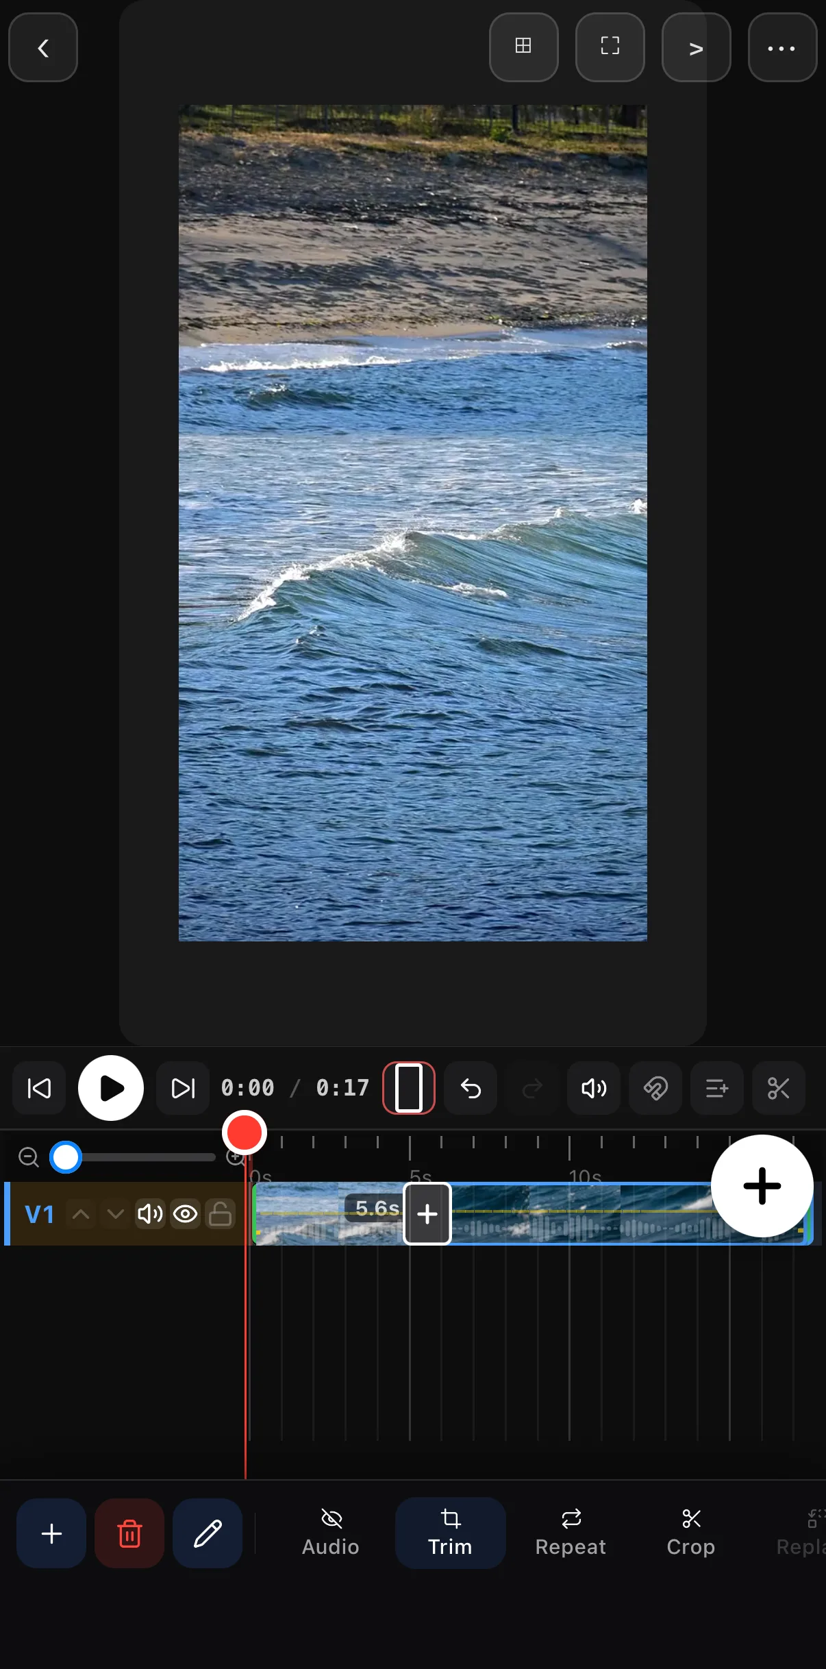The image size is (826, 1669).
Task: Move track V1 up with chevron
Action: tap(81, 1214)
